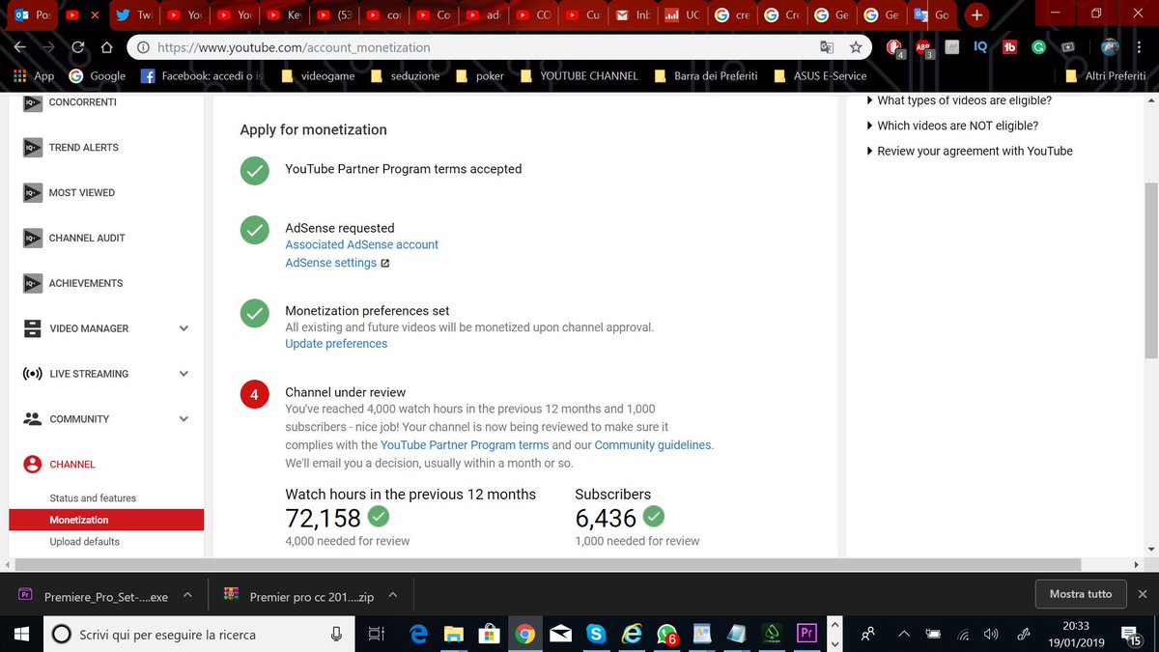This screenshot has height=652, width=1159.
Task: Click the translate page icon
Action: 827,46
